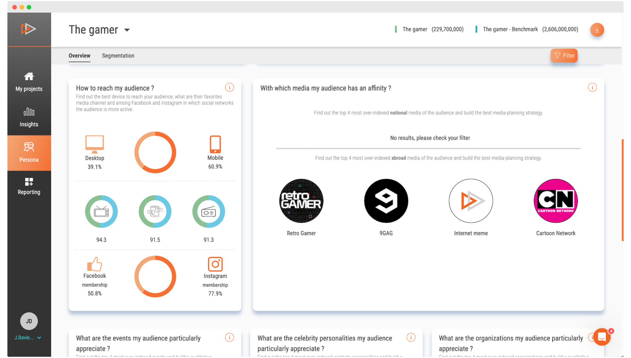Click the JD user avatar
631x358 pixels.
[29, 321]
